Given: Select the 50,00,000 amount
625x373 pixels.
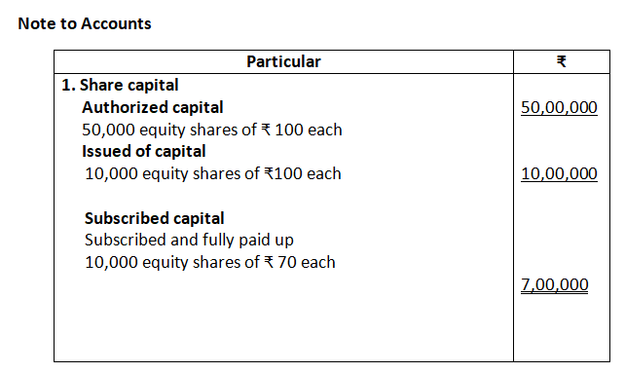Looking at the screenshot, I should pyautogui.click(x=559, y=107).
